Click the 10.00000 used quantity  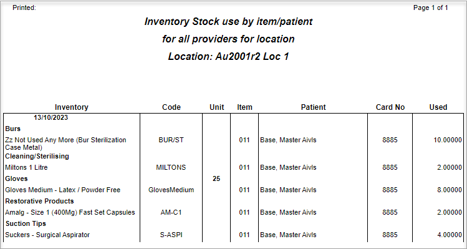click(448, 140)
